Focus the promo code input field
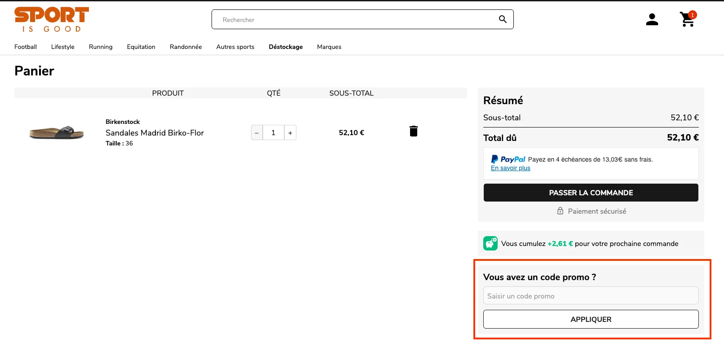This screenshot has height=356, width=724. (591, 296)
